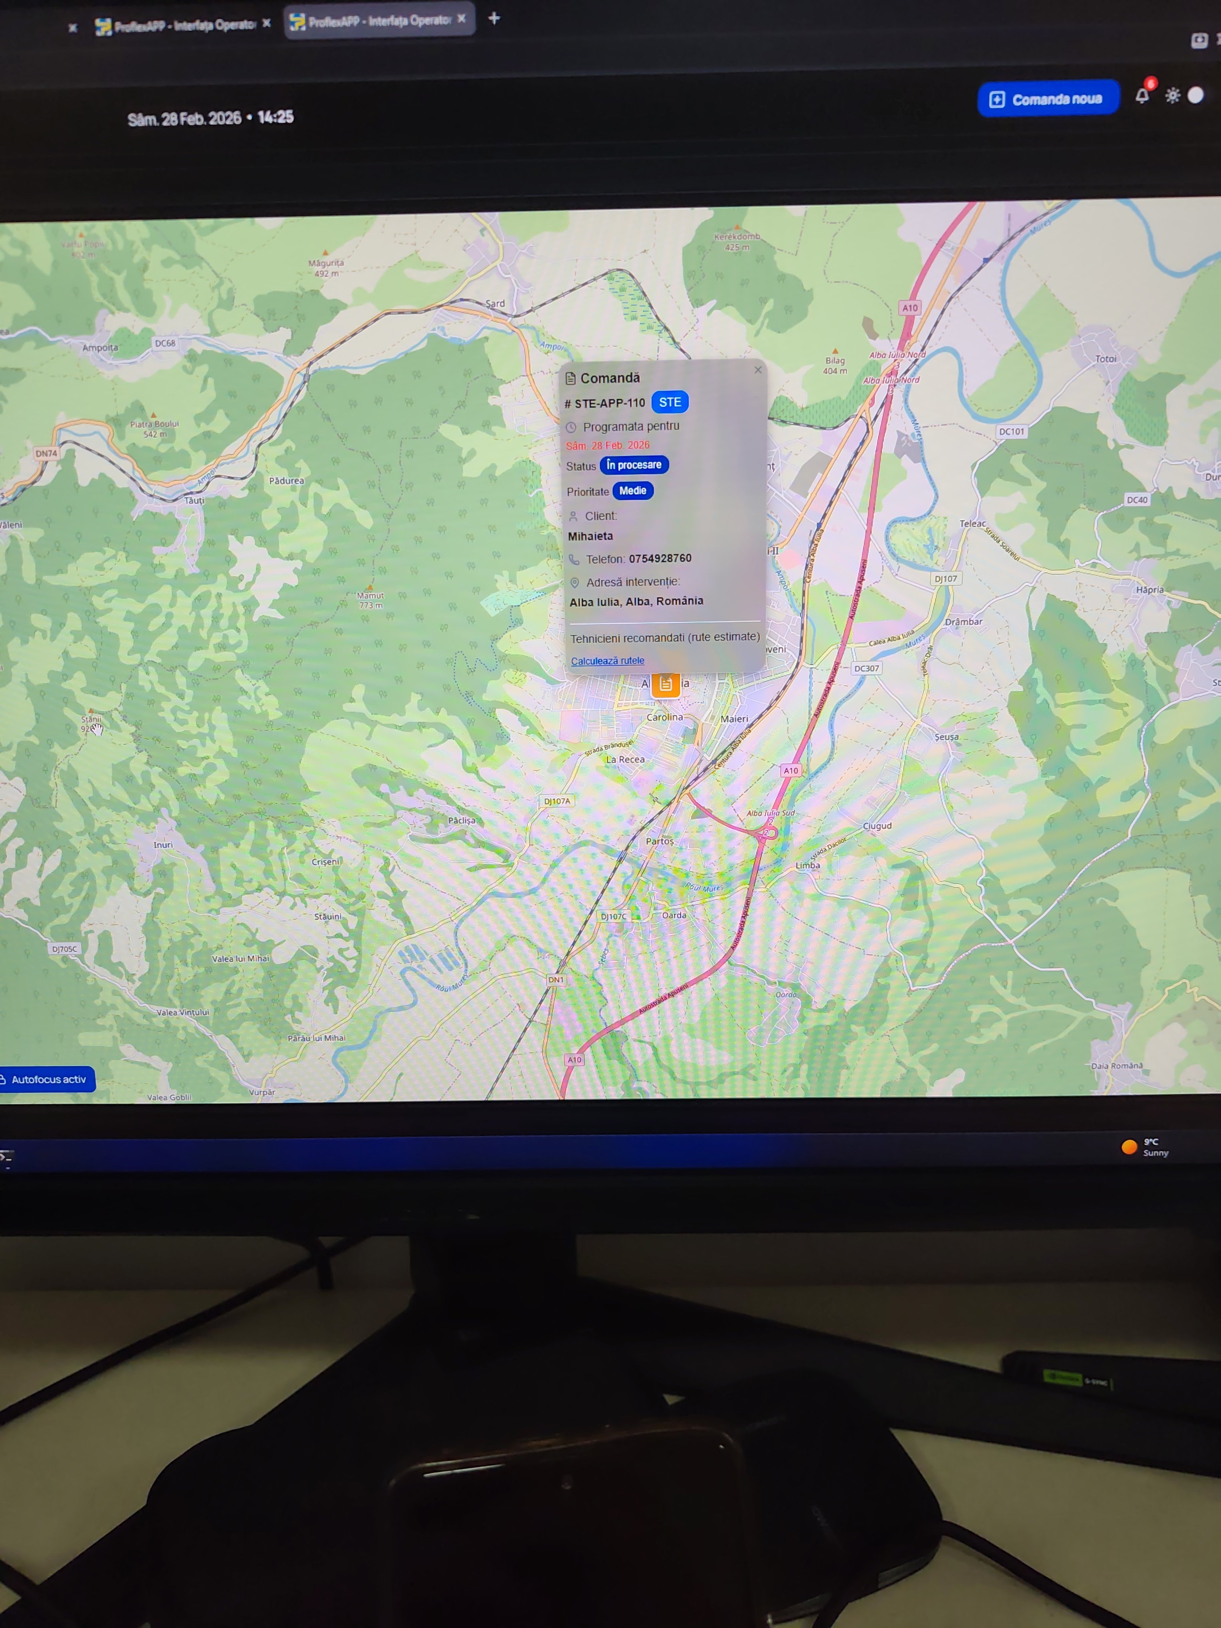Click the sun theme icon

coord(1172,96)
